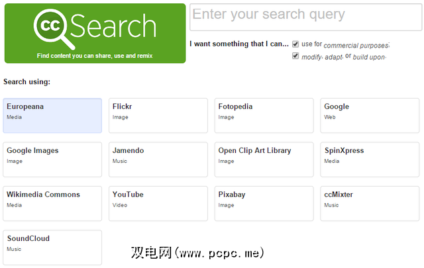Pick the Pixabay image source
424x268 pixels.
click(x=264, y=204)
